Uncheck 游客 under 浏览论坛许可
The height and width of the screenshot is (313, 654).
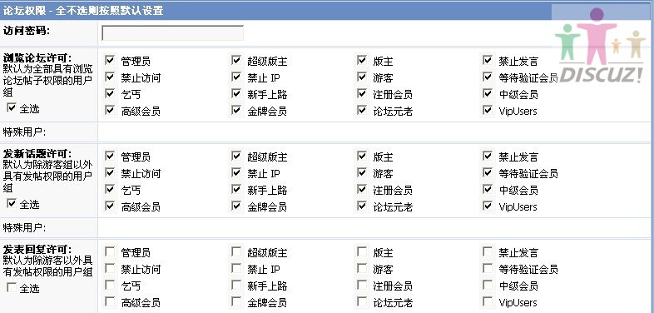[x=362, y=77]
